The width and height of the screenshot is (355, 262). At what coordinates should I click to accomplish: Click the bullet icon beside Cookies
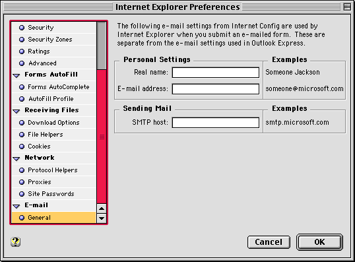click(22, 147)
